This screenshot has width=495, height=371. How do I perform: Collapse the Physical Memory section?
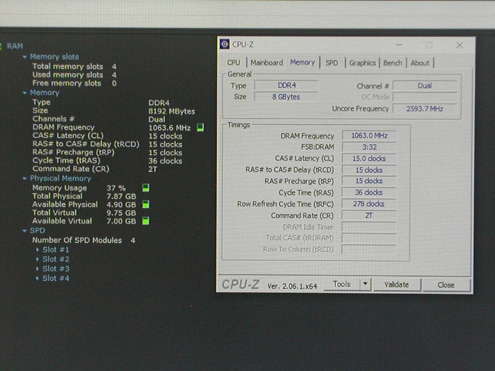click(x=25, y=178)
